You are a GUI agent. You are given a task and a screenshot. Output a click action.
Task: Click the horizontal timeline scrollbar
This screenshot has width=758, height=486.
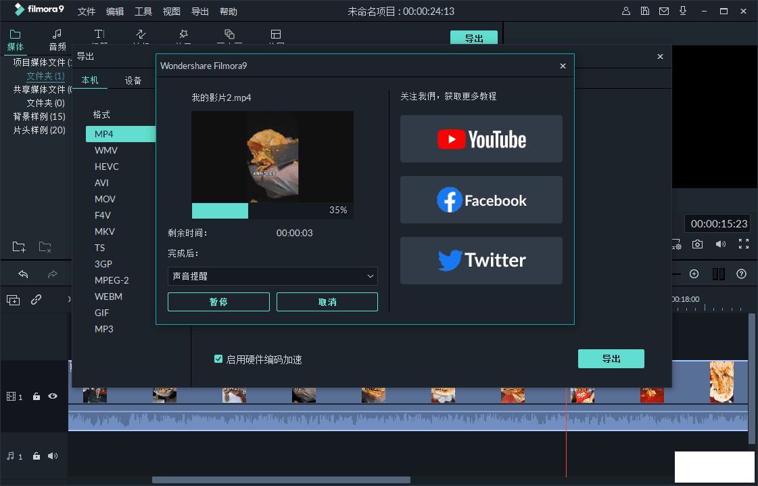[x=281, y=480]
